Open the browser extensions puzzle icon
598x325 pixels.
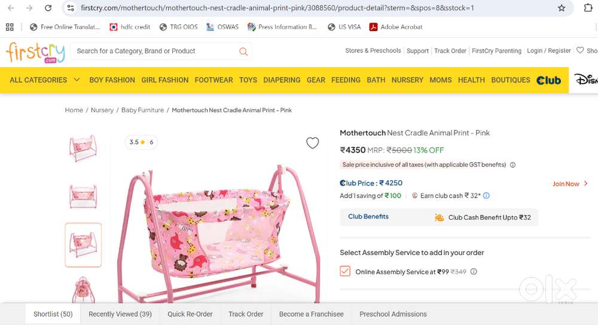click(x=588, y=8)
